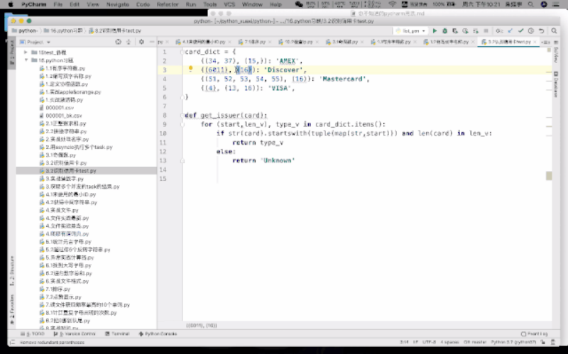Toggle the Database side tab on right

pyautogui.click(x=556, y=84)
